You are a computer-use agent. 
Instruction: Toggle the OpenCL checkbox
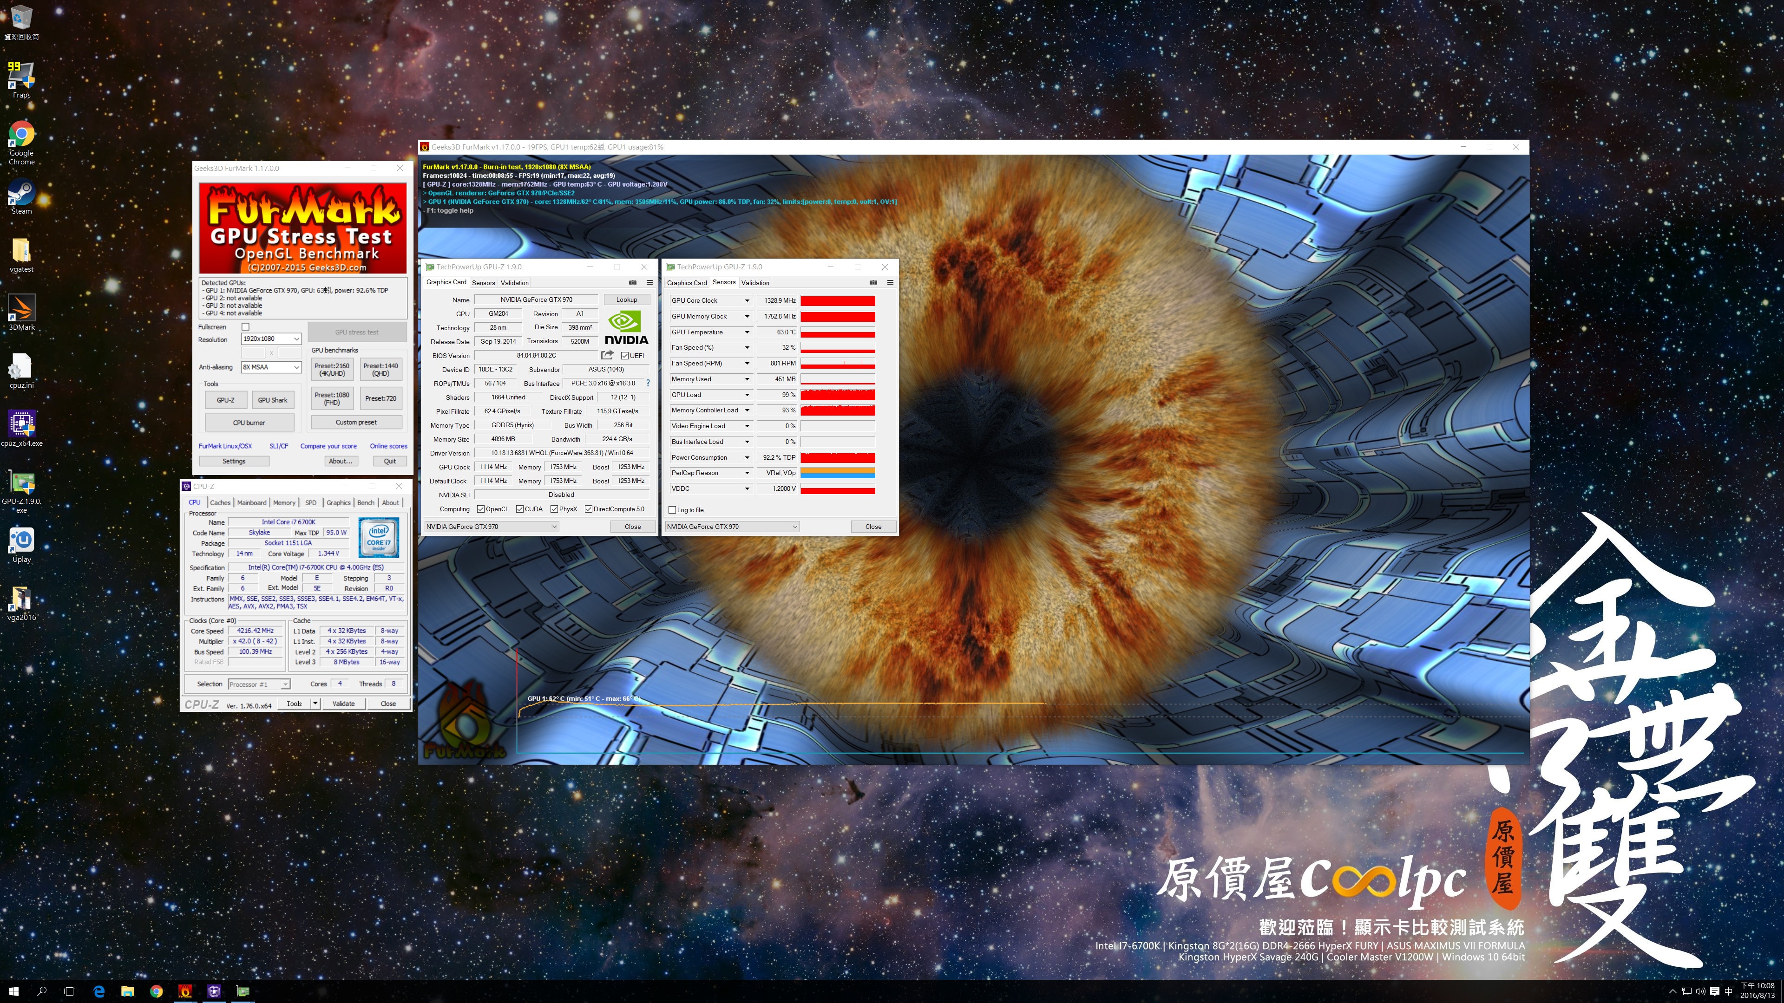481,509
